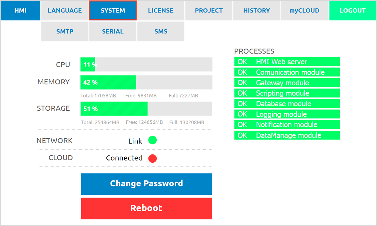Select the Gateway module process row

pos(287,83)
